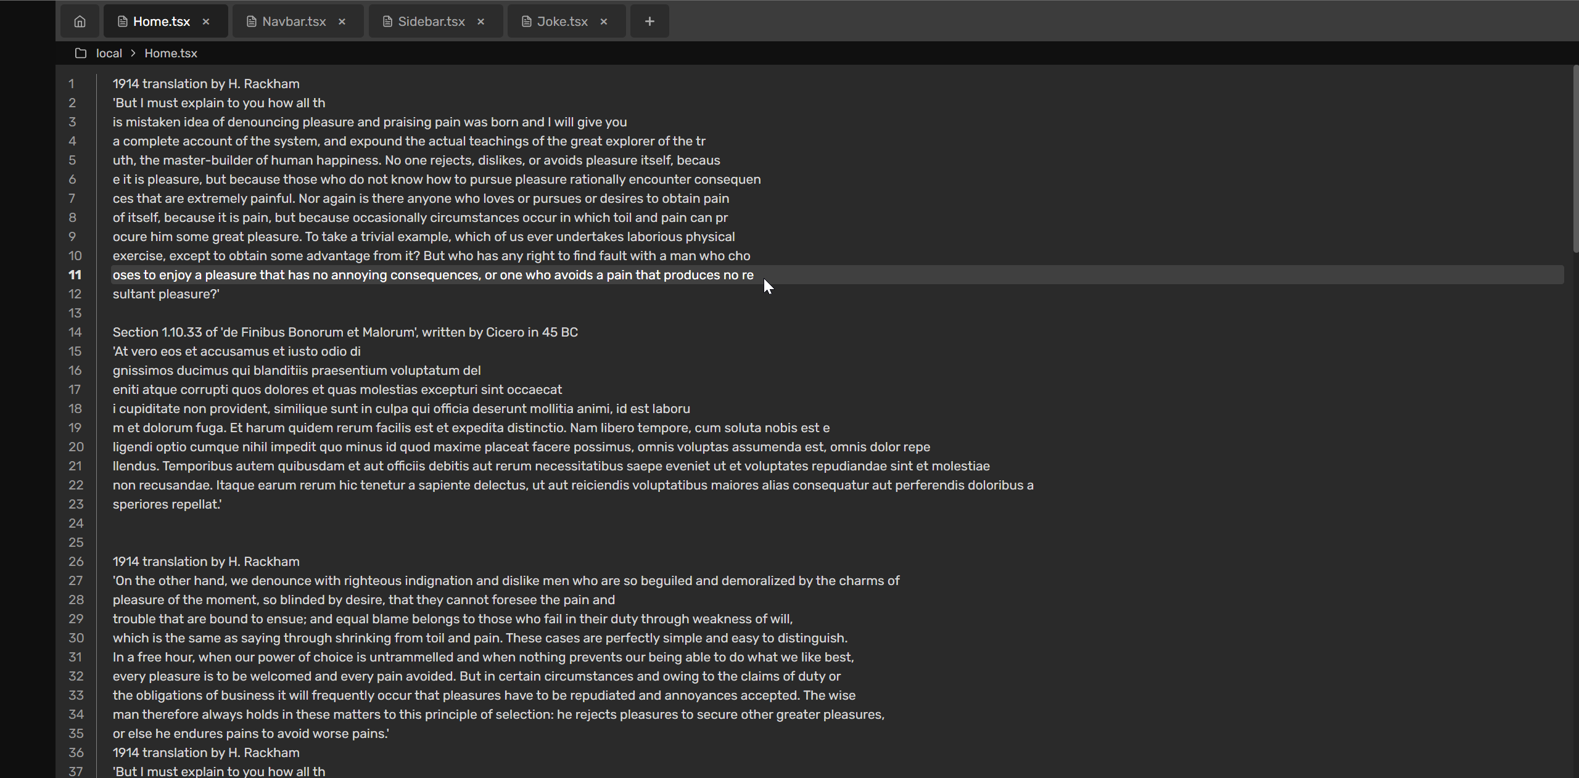The height and width of the screenshot is (778, 1579).
Task: Close the Home.tsx tab
Action: (x=206, y=22)
